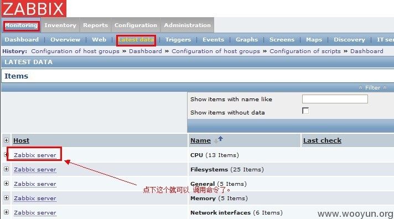Click Zabbix server link in Filesystems row
This screenshot has height=219, width=394.
(x=35, y=170)
